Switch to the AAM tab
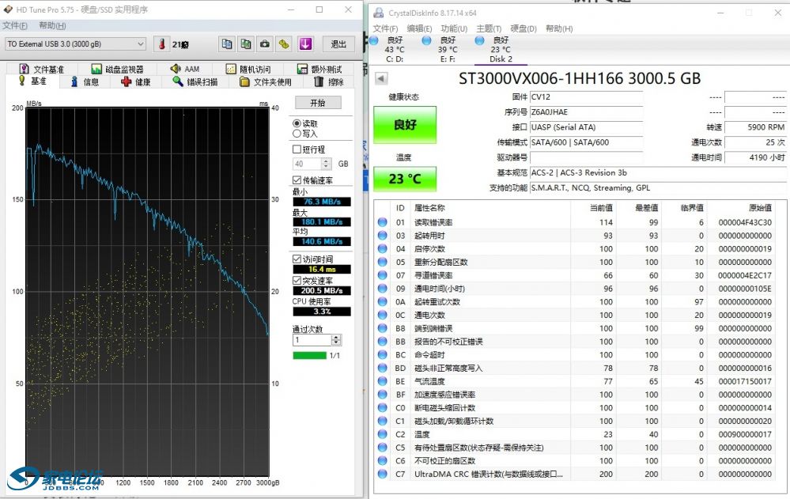 point(185,69)
